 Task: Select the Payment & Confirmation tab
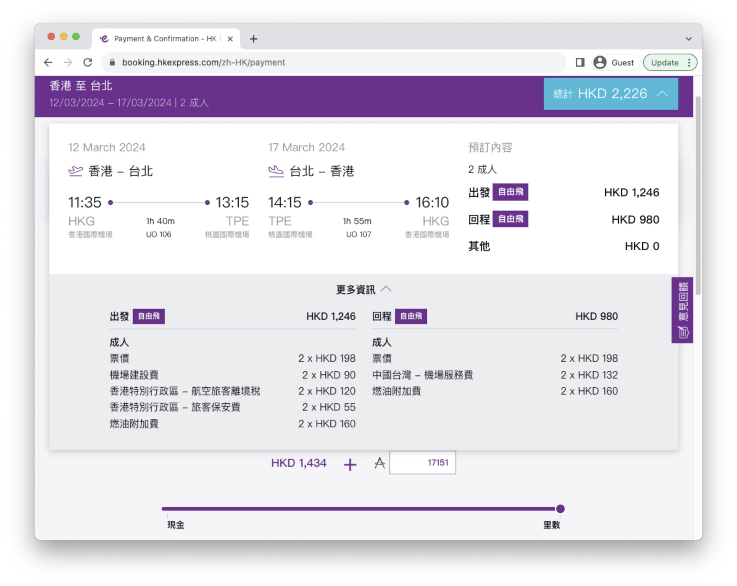tap(166, 39)
